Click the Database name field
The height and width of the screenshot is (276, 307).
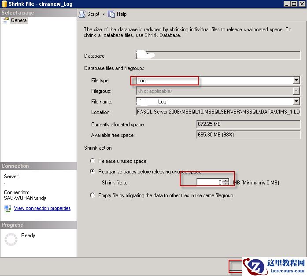[218, 55]
